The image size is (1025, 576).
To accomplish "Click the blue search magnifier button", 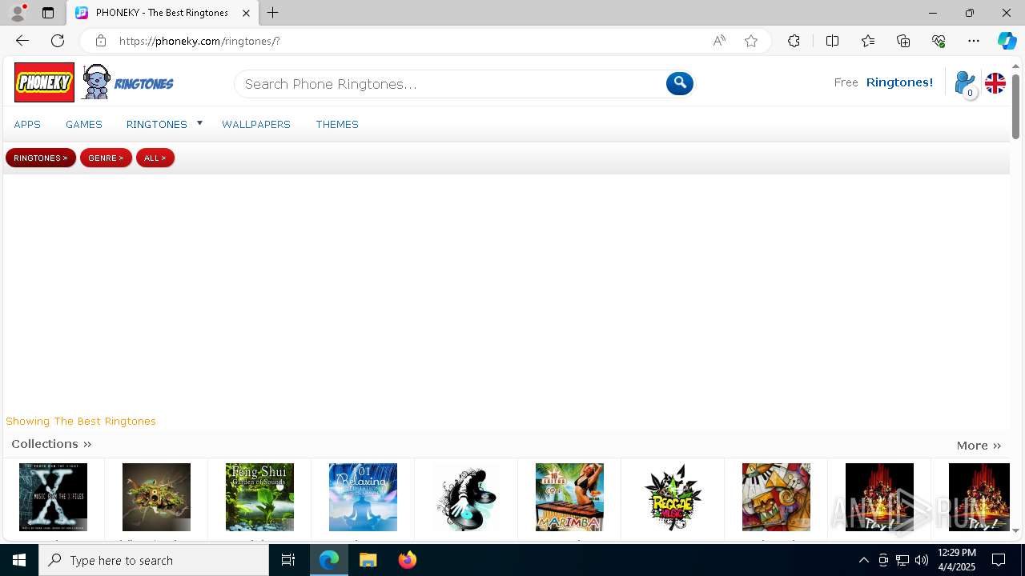I will click(x=679, y=83).
